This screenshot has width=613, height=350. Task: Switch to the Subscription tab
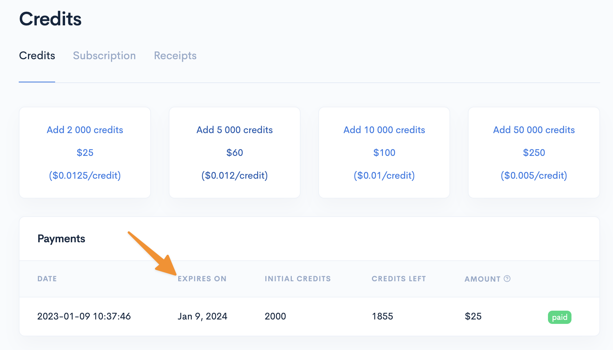coord(104,56)
